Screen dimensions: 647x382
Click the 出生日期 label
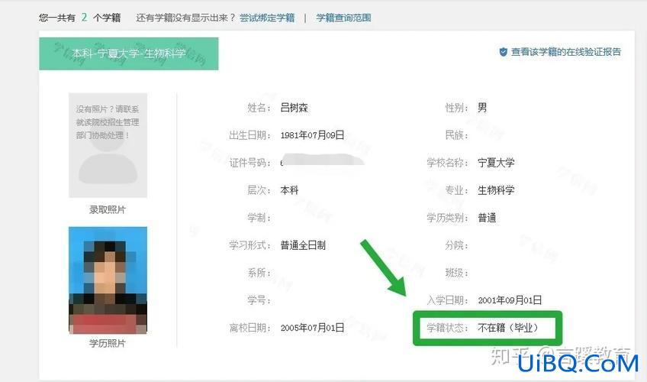(x=249, y=135)
